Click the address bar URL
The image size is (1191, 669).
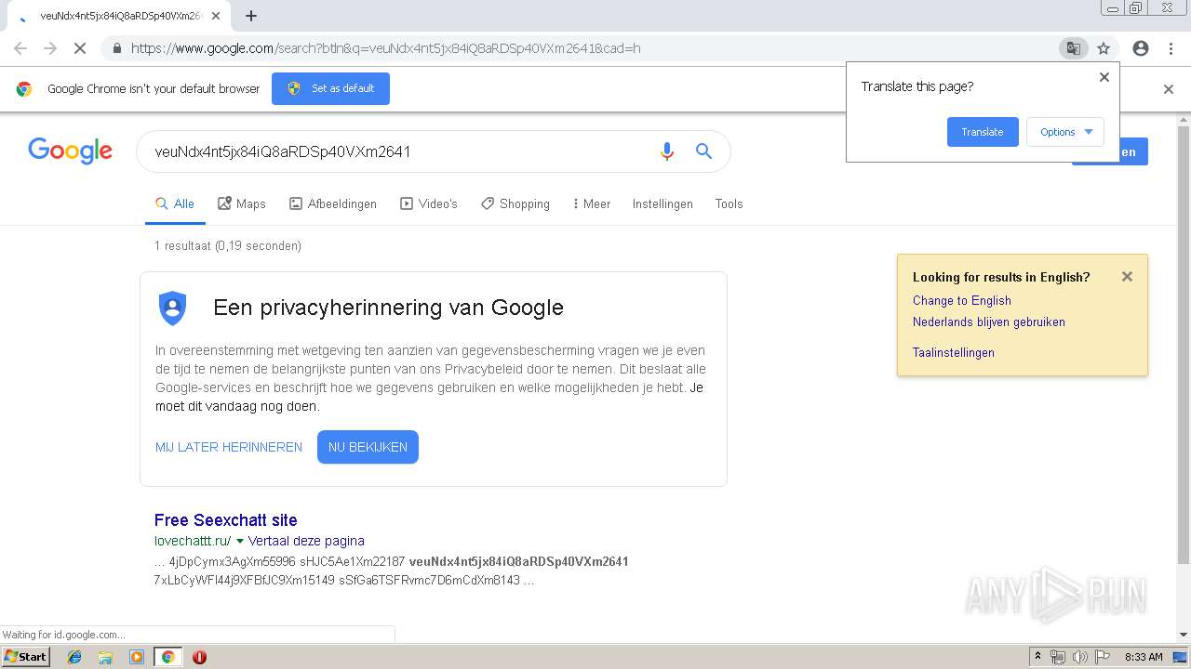[x=385, y=48]
